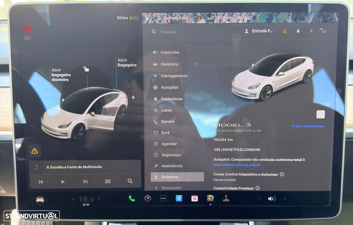353x225 pixels.
Task: Open notifications bell icon
Action: tap(298, 31)
